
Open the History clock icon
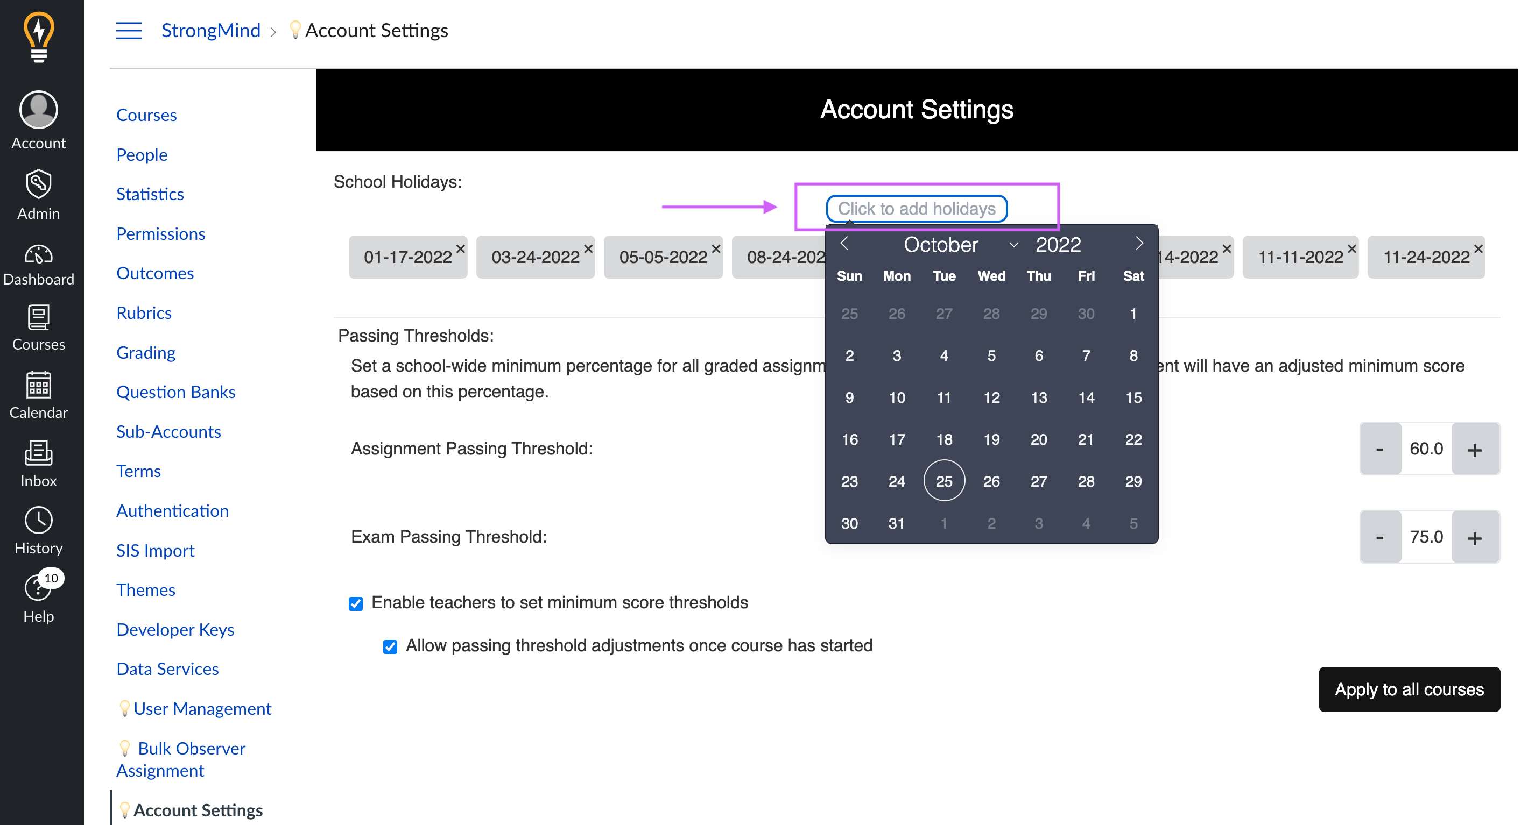click(39, 531)
